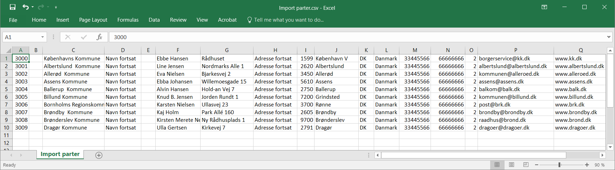Click the Insert Function fx icon
Screen dimensions: 615x170
[x=99, y=37]
